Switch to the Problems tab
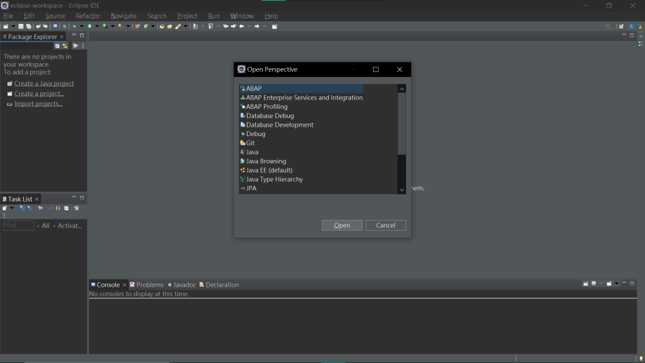The image size is (645, 363). pos(146,285)
